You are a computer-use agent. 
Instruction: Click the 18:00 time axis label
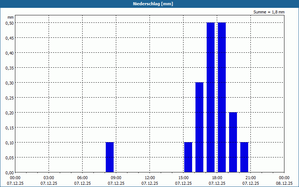(x=217, y=178)
